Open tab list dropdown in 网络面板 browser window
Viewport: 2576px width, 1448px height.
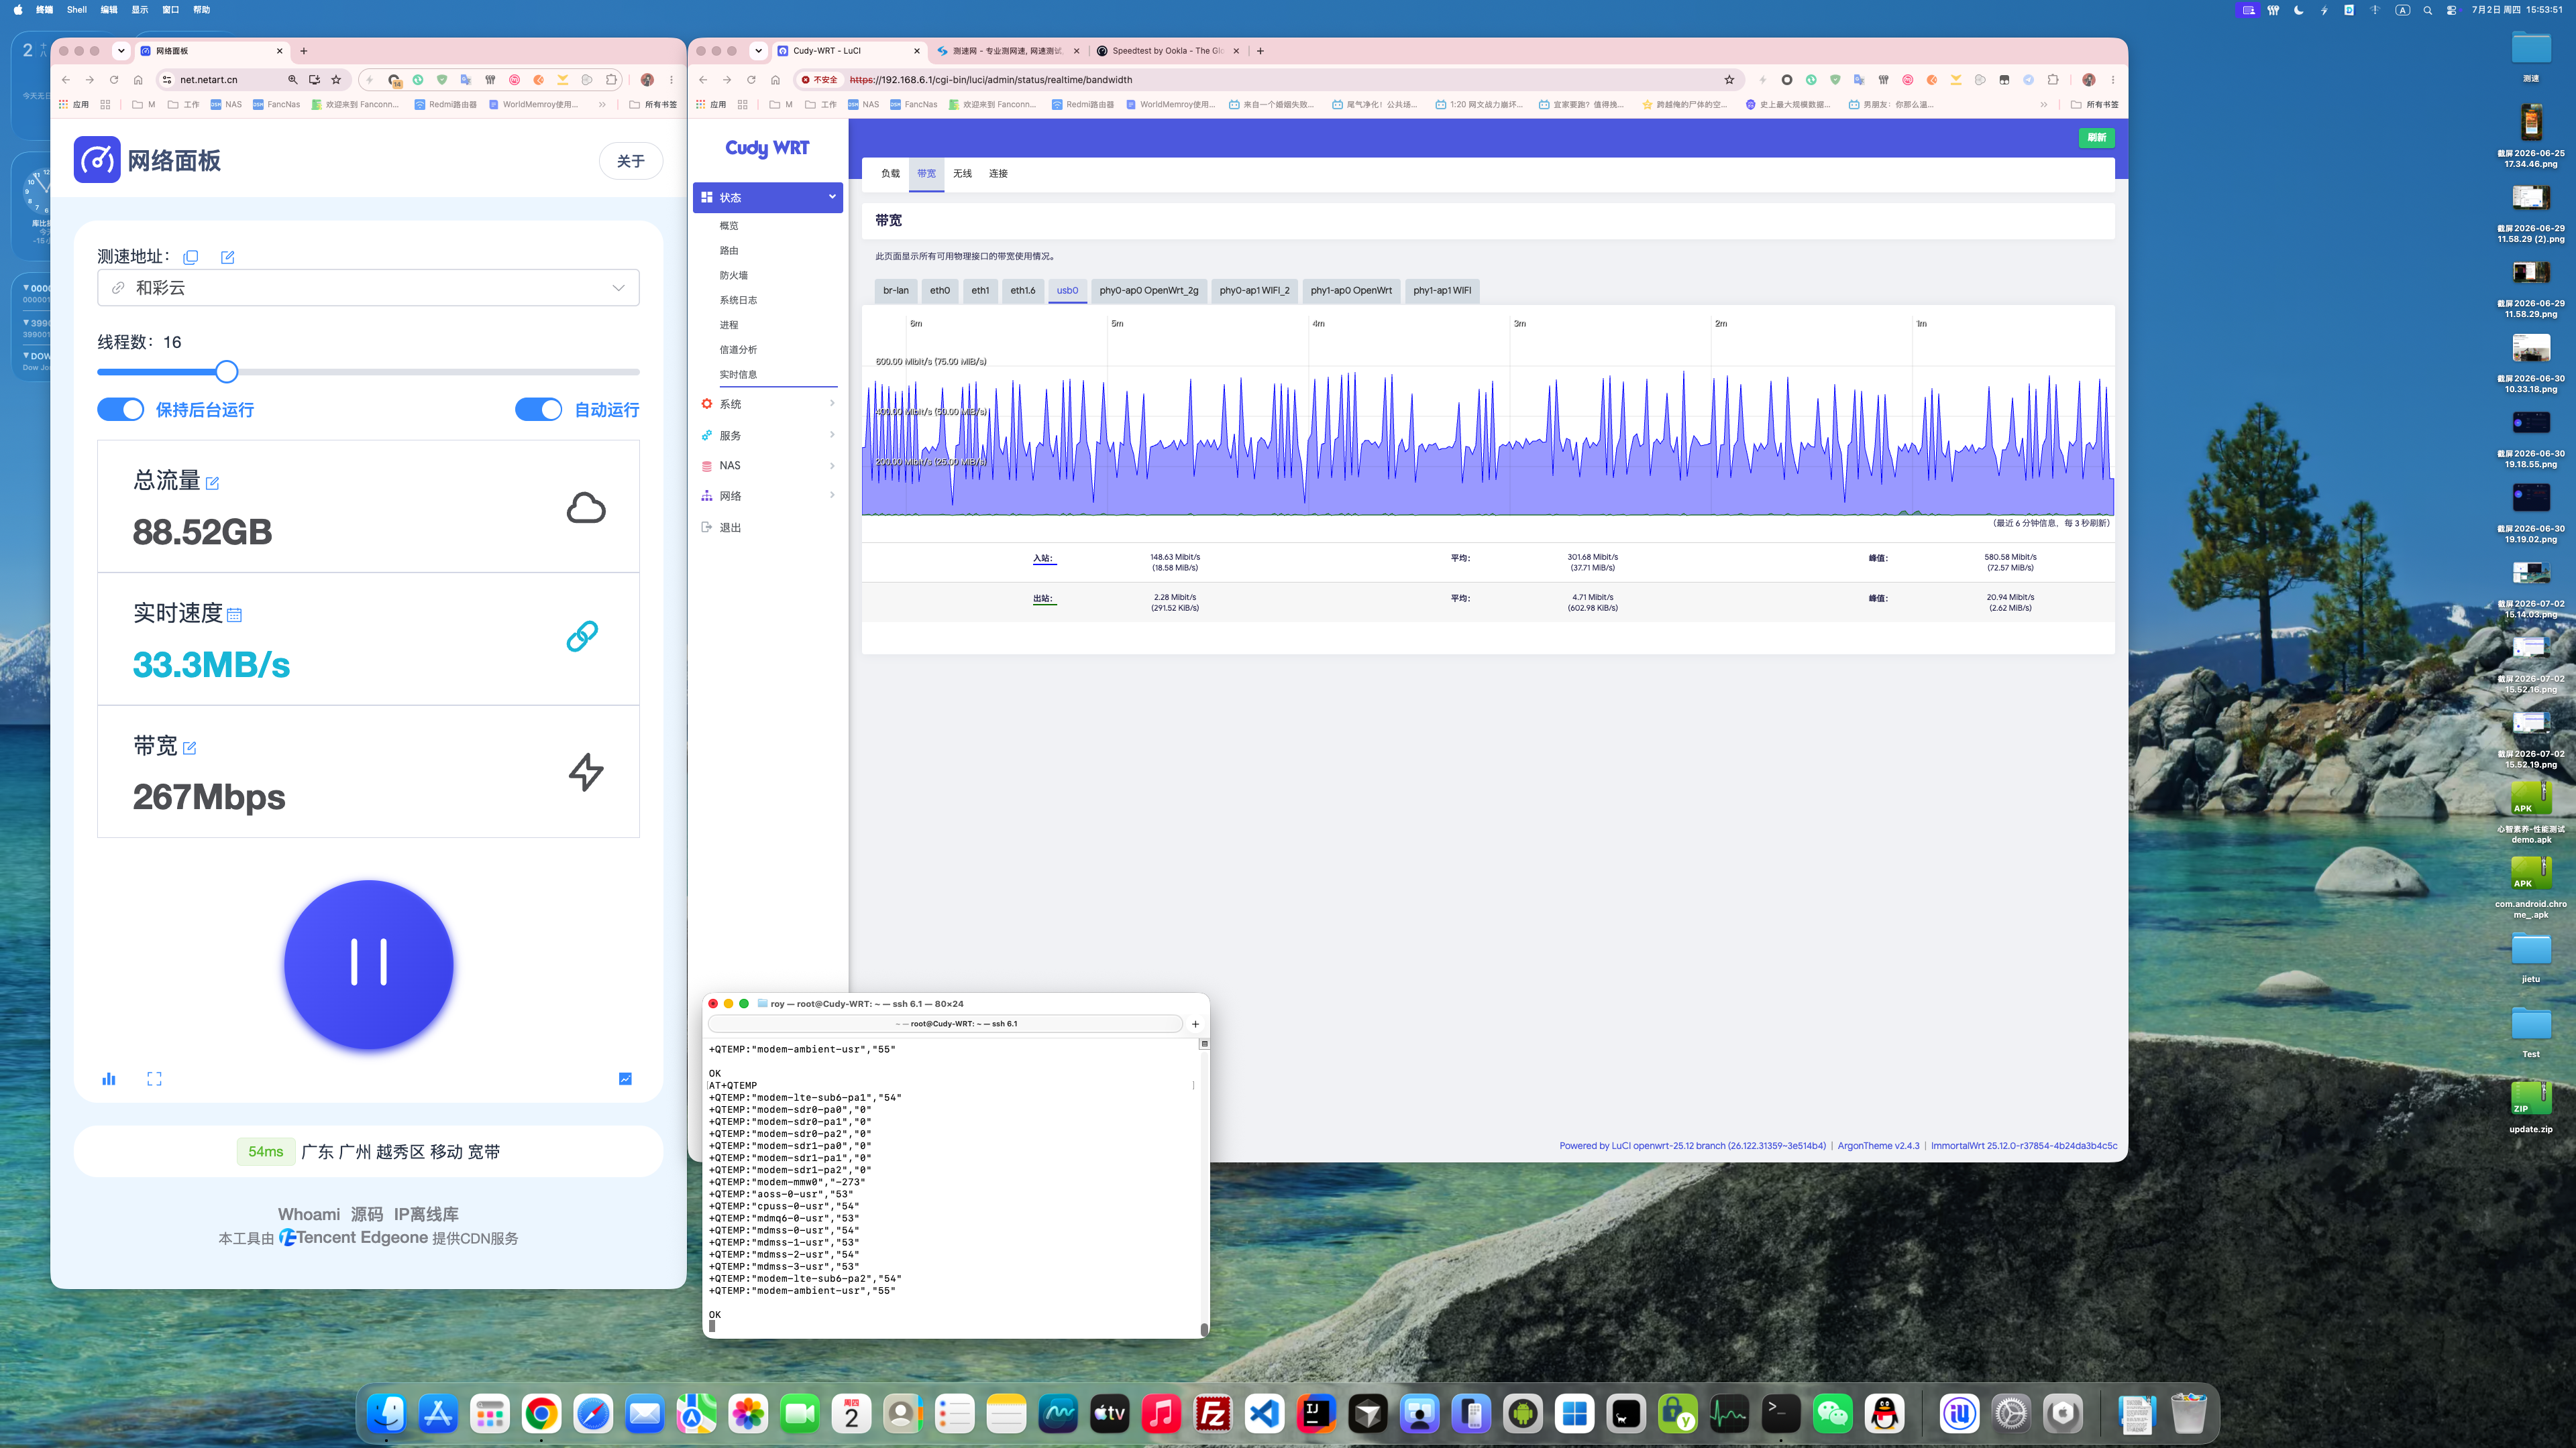tap(121, 51)
